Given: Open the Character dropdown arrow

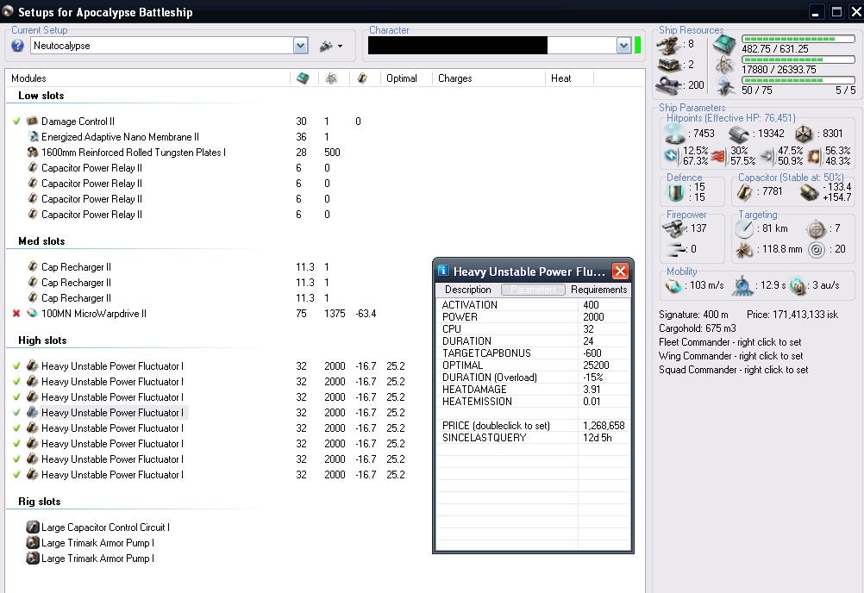Looking at the screenshot, I should pos(623,46).
